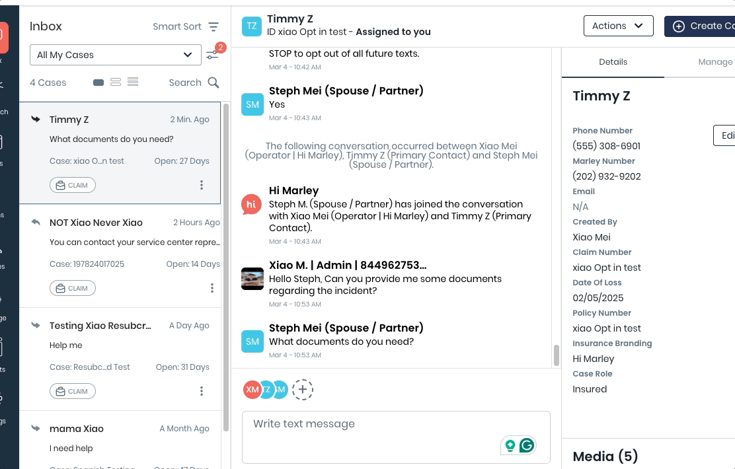
Task: Click the conversation scrollbar thumb
Action: [556, 354]
